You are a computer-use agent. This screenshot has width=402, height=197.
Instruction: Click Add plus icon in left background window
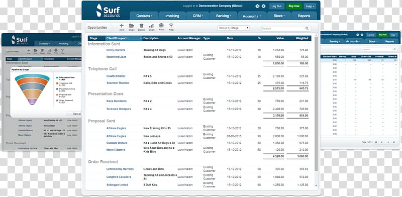coord(29,51)
